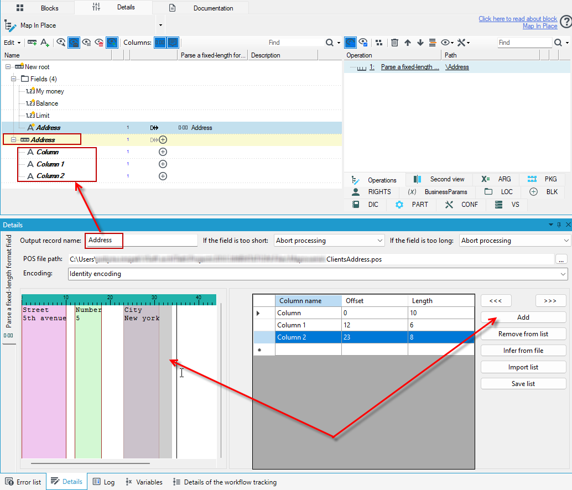Click the Offset cell of Column 1
This screenshot has height=490, width=572.
(375, 325)
